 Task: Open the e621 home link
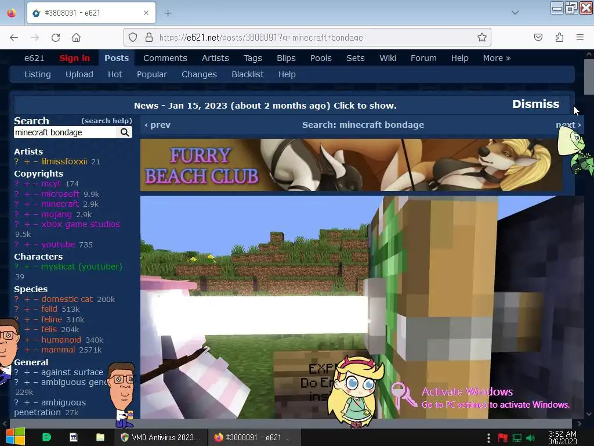tap(34, 58)
